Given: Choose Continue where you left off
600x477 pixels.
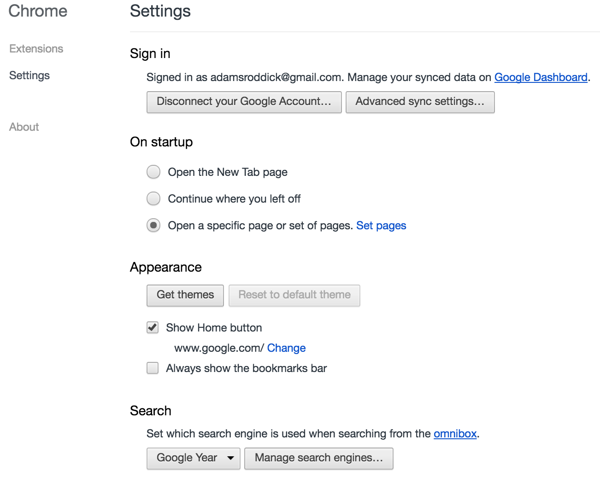Looking at the screenshot, I should (153, 199).
